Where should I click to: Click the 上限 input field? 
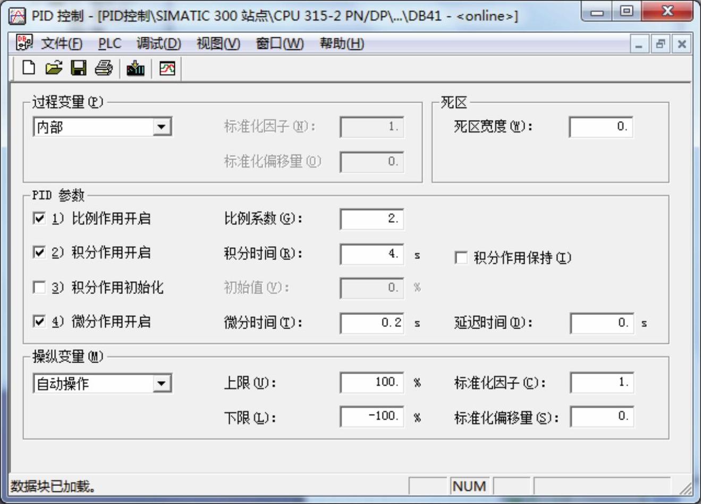click(x=371, y=382)
